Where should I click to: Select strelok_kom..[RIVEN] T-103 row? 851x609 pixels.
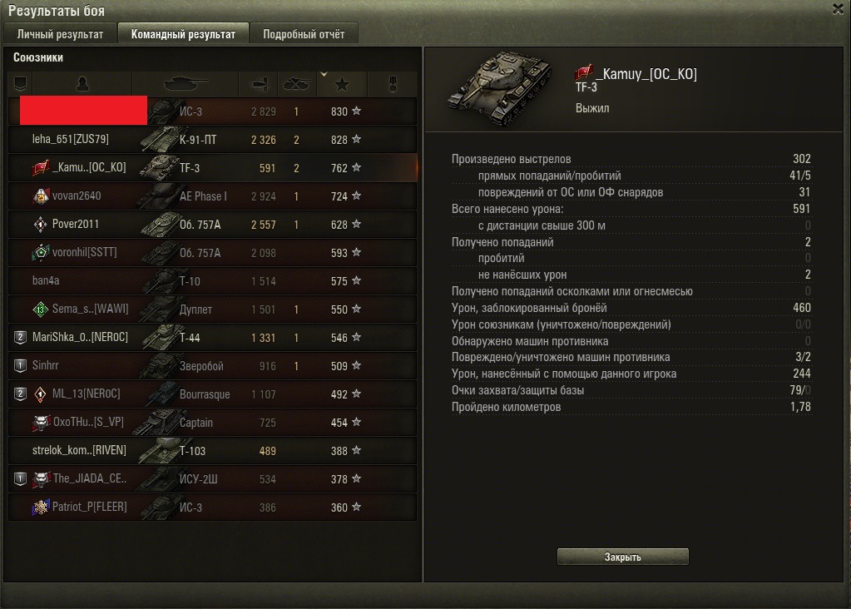(x=213, y=450)
